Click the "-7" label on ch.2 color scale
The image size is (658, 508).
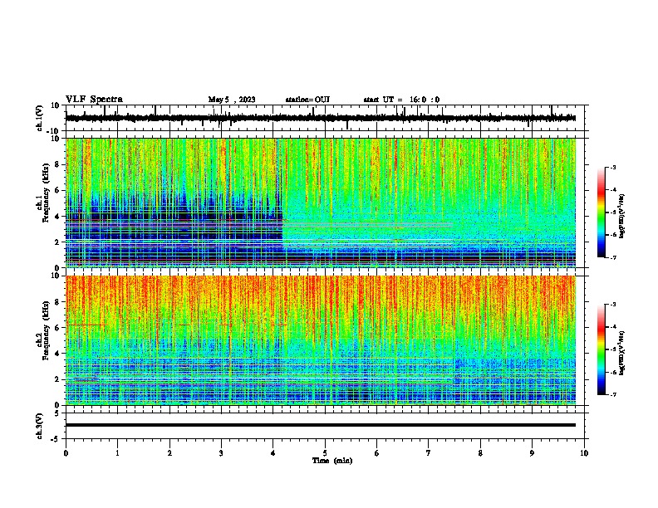point(613,394)
